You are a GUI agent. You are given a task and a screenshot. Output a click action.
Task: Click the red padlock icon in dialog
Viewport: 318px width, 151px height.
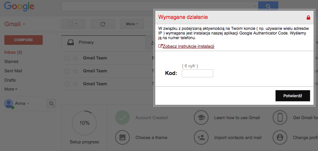(308, 18)
